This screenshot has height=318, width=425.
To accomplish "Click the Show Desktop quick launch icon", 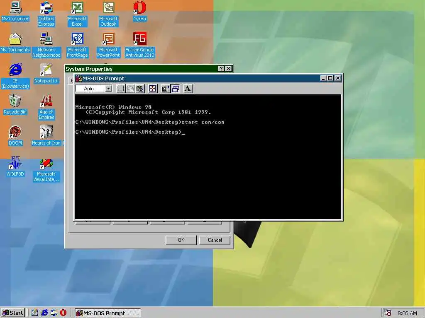I will point(35,313).
